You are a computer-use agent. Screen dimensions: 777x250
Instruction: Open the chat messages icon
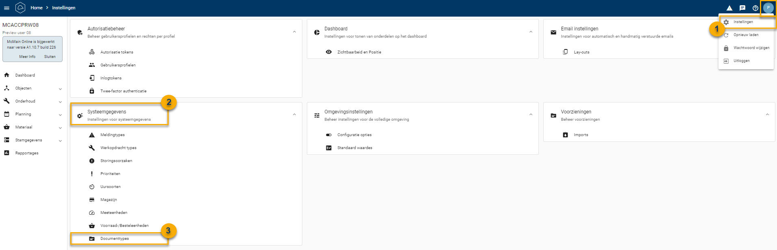click(742, 8)
